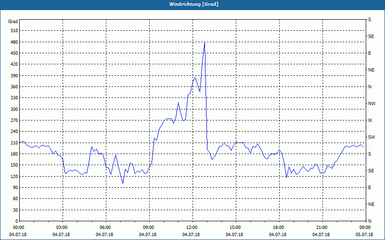Click the 03:00 time label
The width and height of the screenshot is (385, 240).
[63, 228]
